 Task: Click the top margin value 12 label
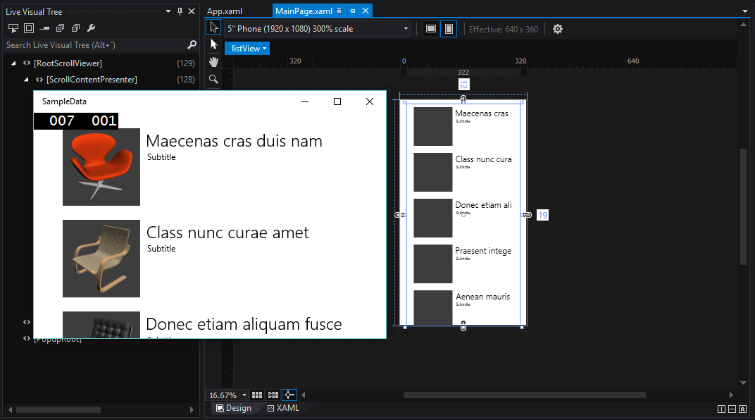click(463, 85)
